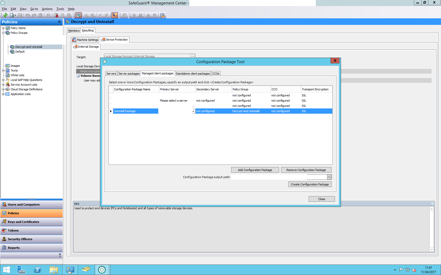Open the Machine Settings tab
Viewport: 441px width, 275px height.
pos(85,40)
